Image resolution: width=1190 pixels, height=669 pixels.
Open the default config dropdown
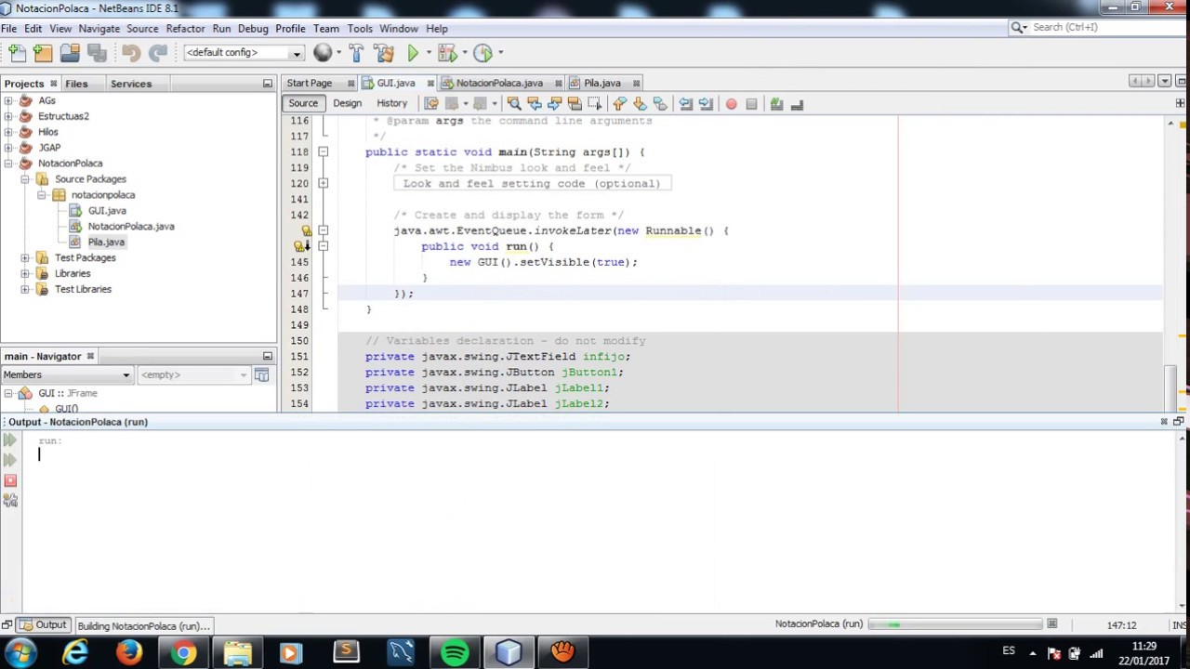[244, 53]
